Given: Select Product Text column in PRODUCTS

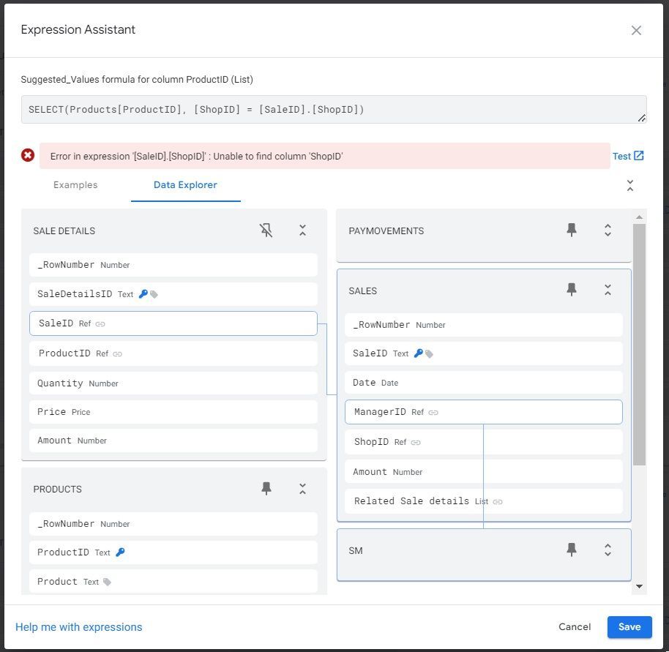Looking at the screenshot, I should (173, 582).
